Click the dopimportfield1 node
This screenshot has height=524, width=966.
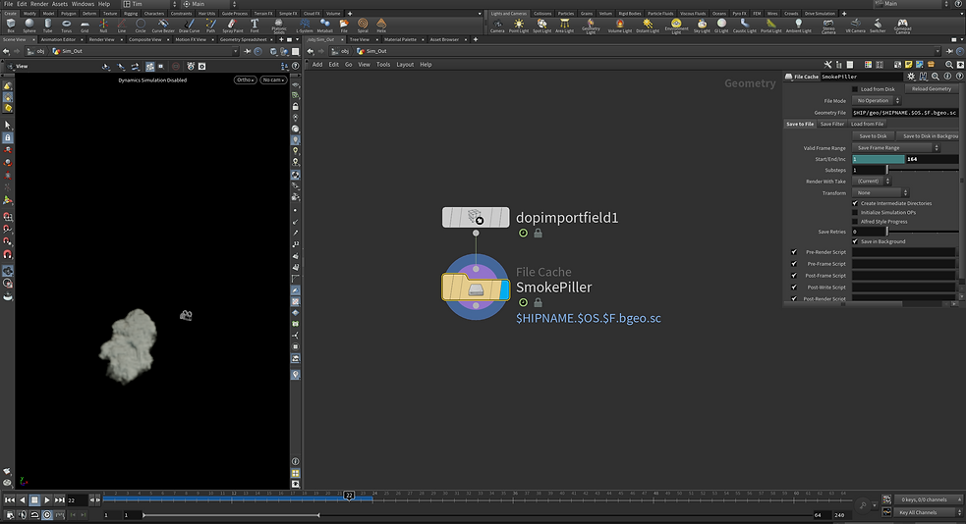coord(476,217)
